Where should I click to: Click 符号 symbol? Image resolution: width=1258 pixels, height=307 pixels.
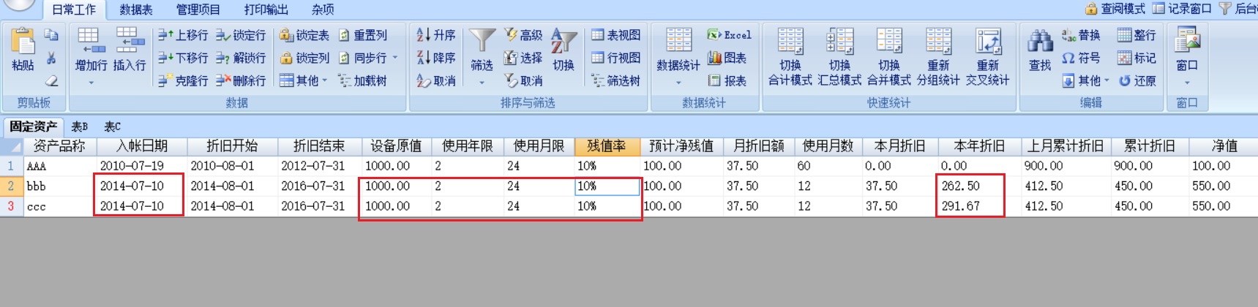point(1082,58)
